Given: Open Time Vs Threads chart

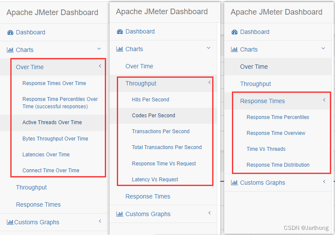Looking at the screenshot, I should click(266, 149).
